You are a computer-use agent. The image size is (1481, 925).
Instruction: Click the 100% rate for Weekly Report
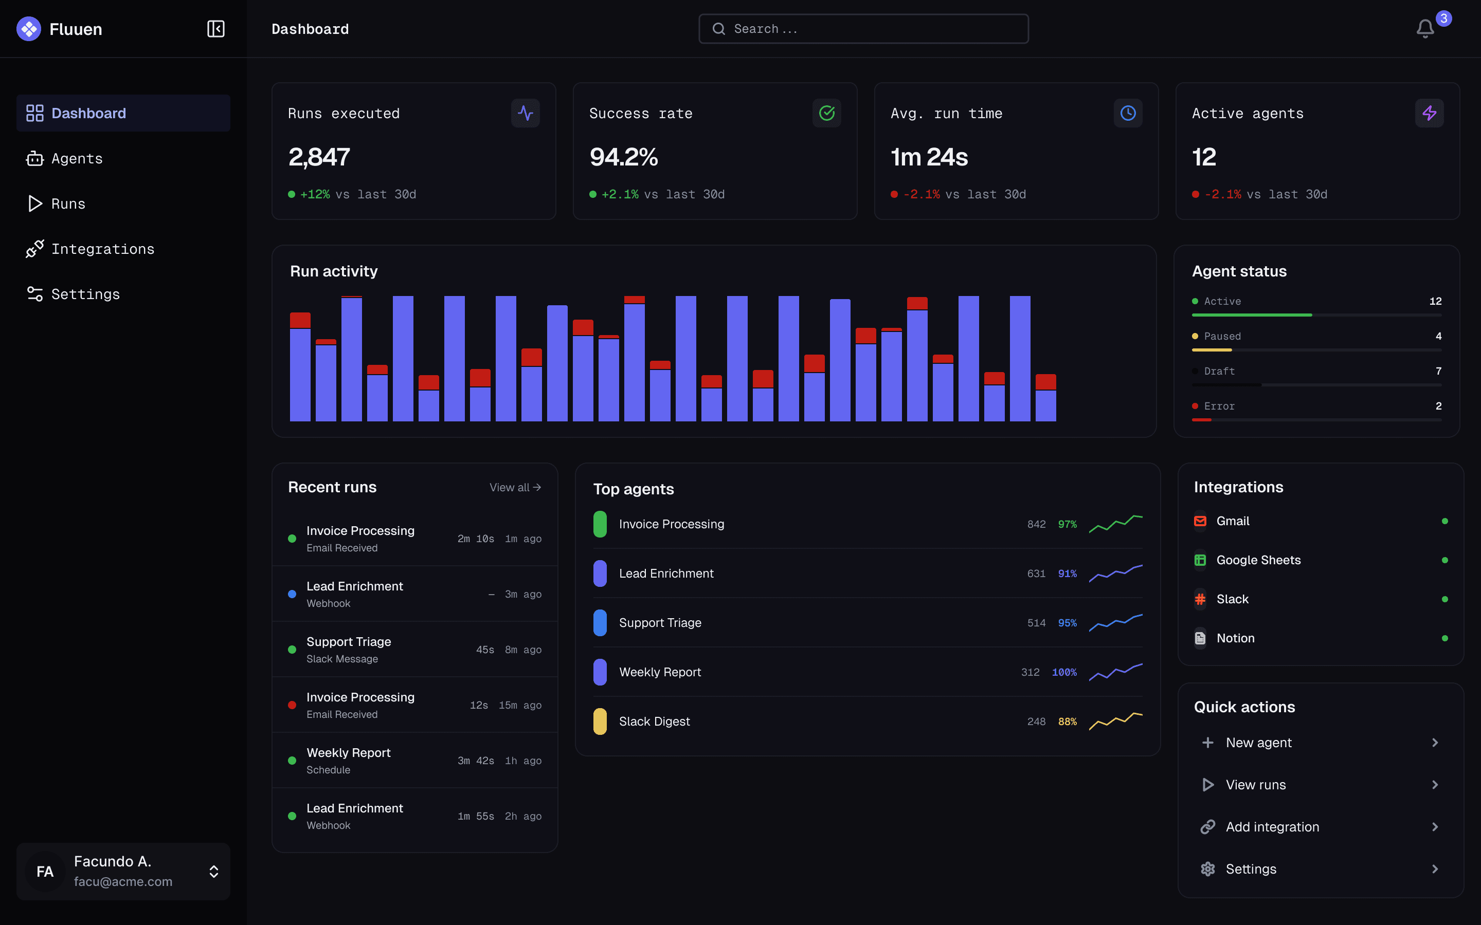click(1063, 672)
